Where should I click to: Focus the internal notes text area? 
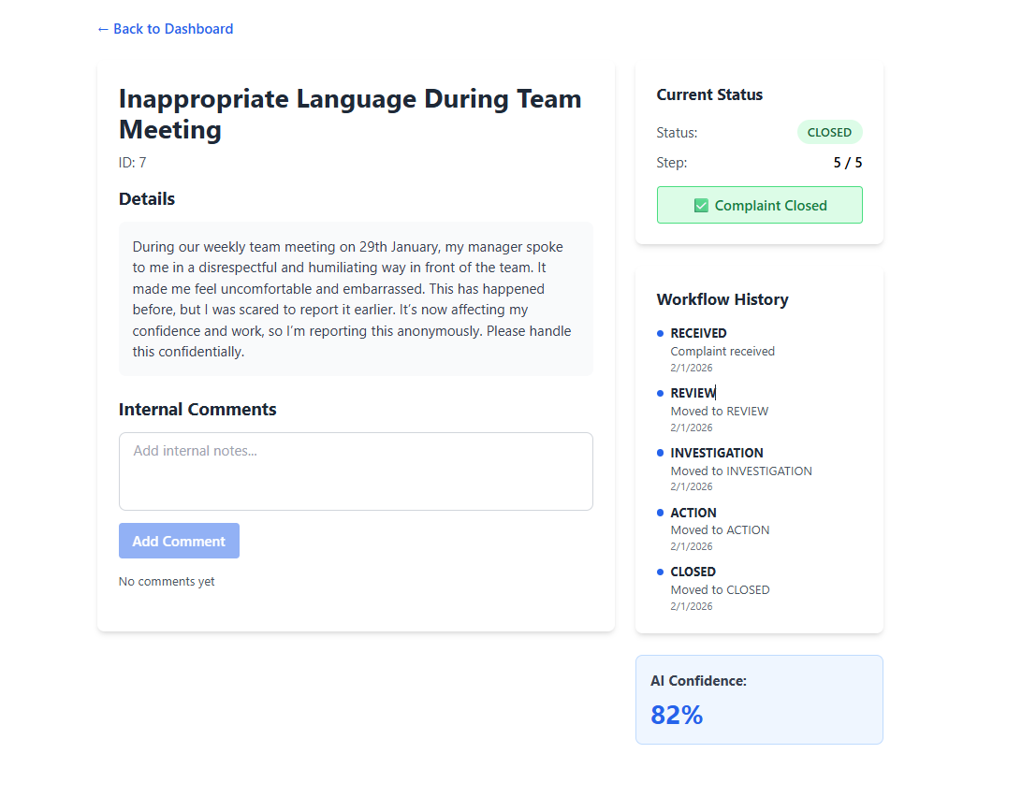356,471
